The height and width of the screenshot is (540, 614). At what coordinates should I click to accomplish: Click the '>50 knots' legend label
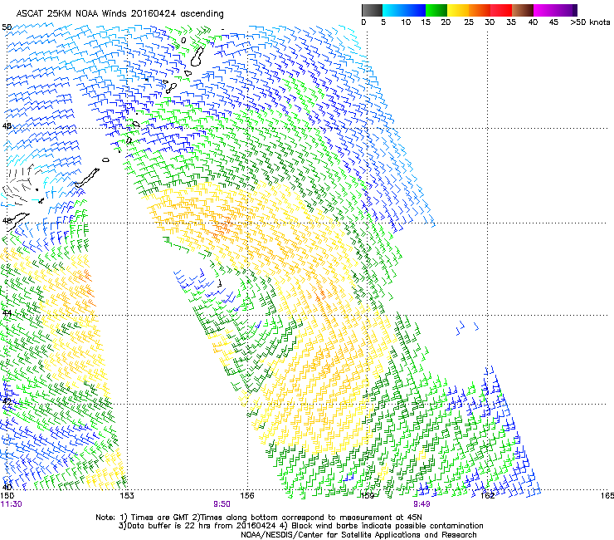tap(590, 22)
